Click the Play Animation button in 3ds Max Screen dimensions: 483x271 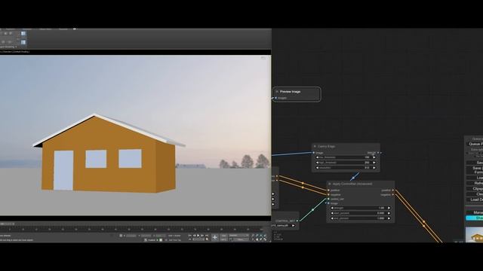tap(198, 236)
